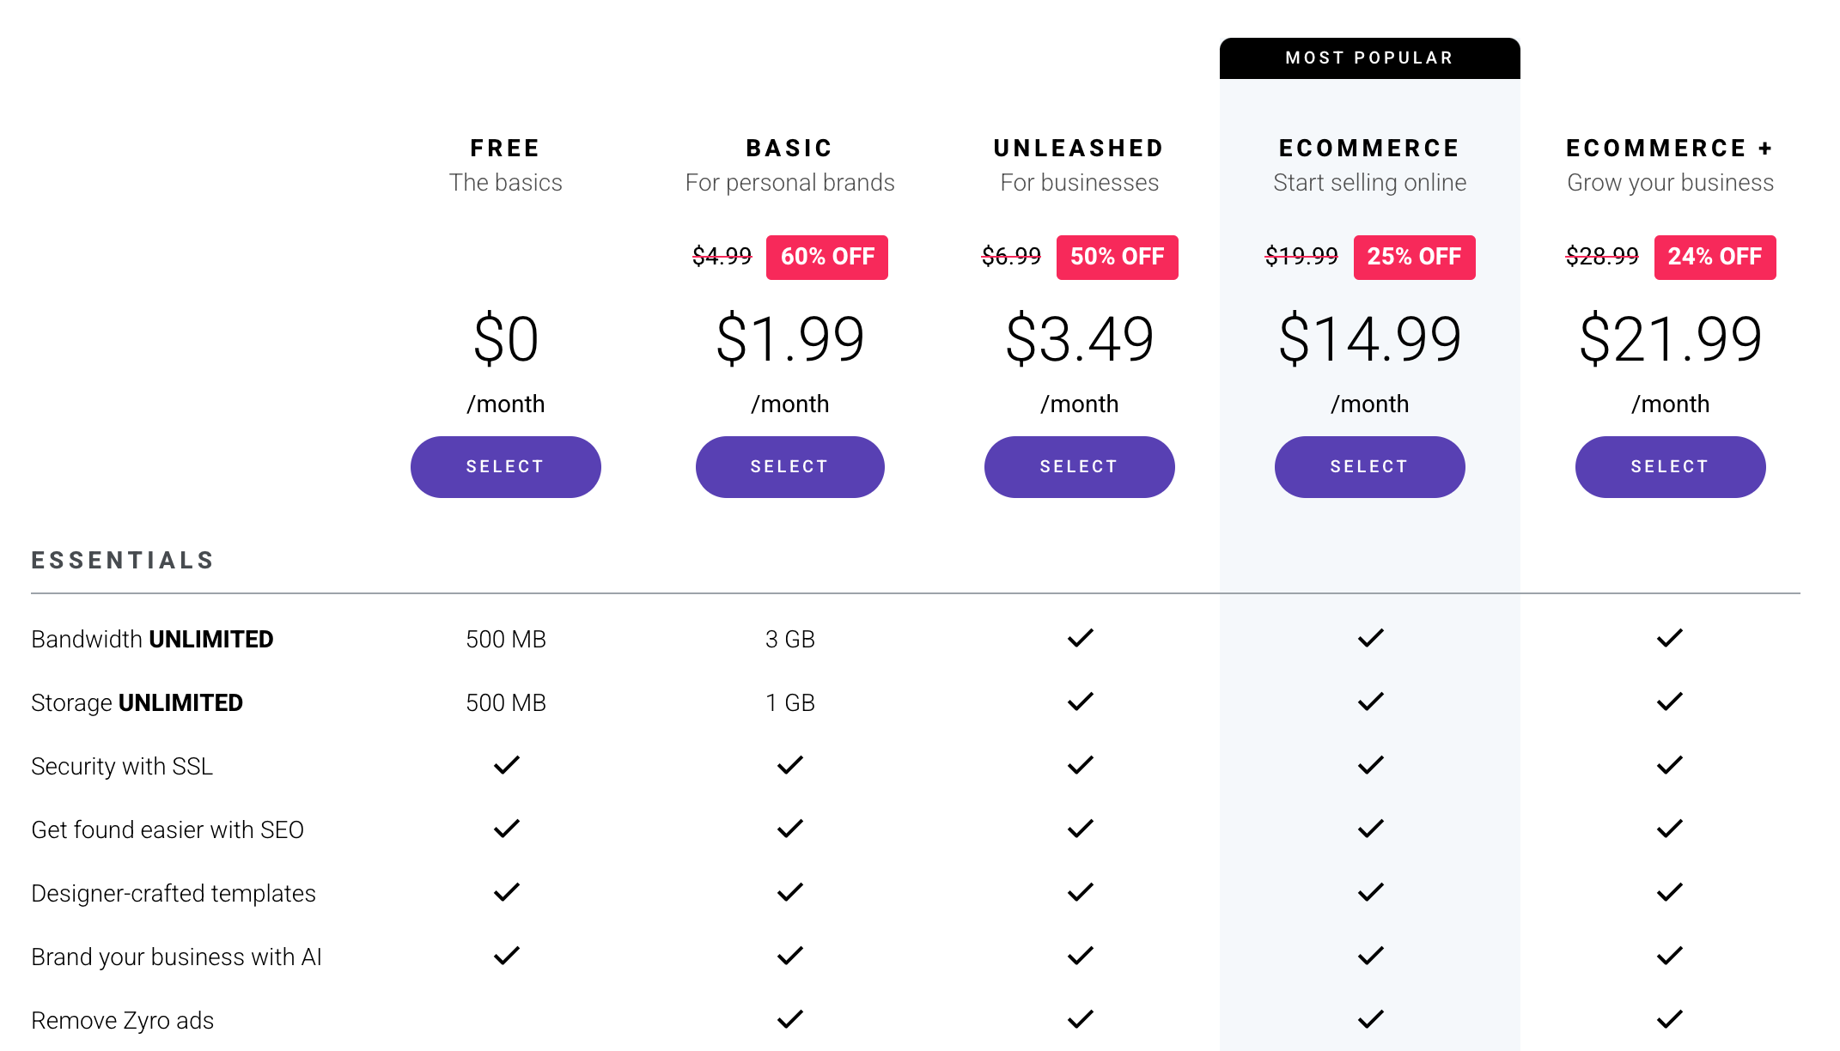
Task: Select the Ecommerce + plan button
Action: (x=1670, y=466)
